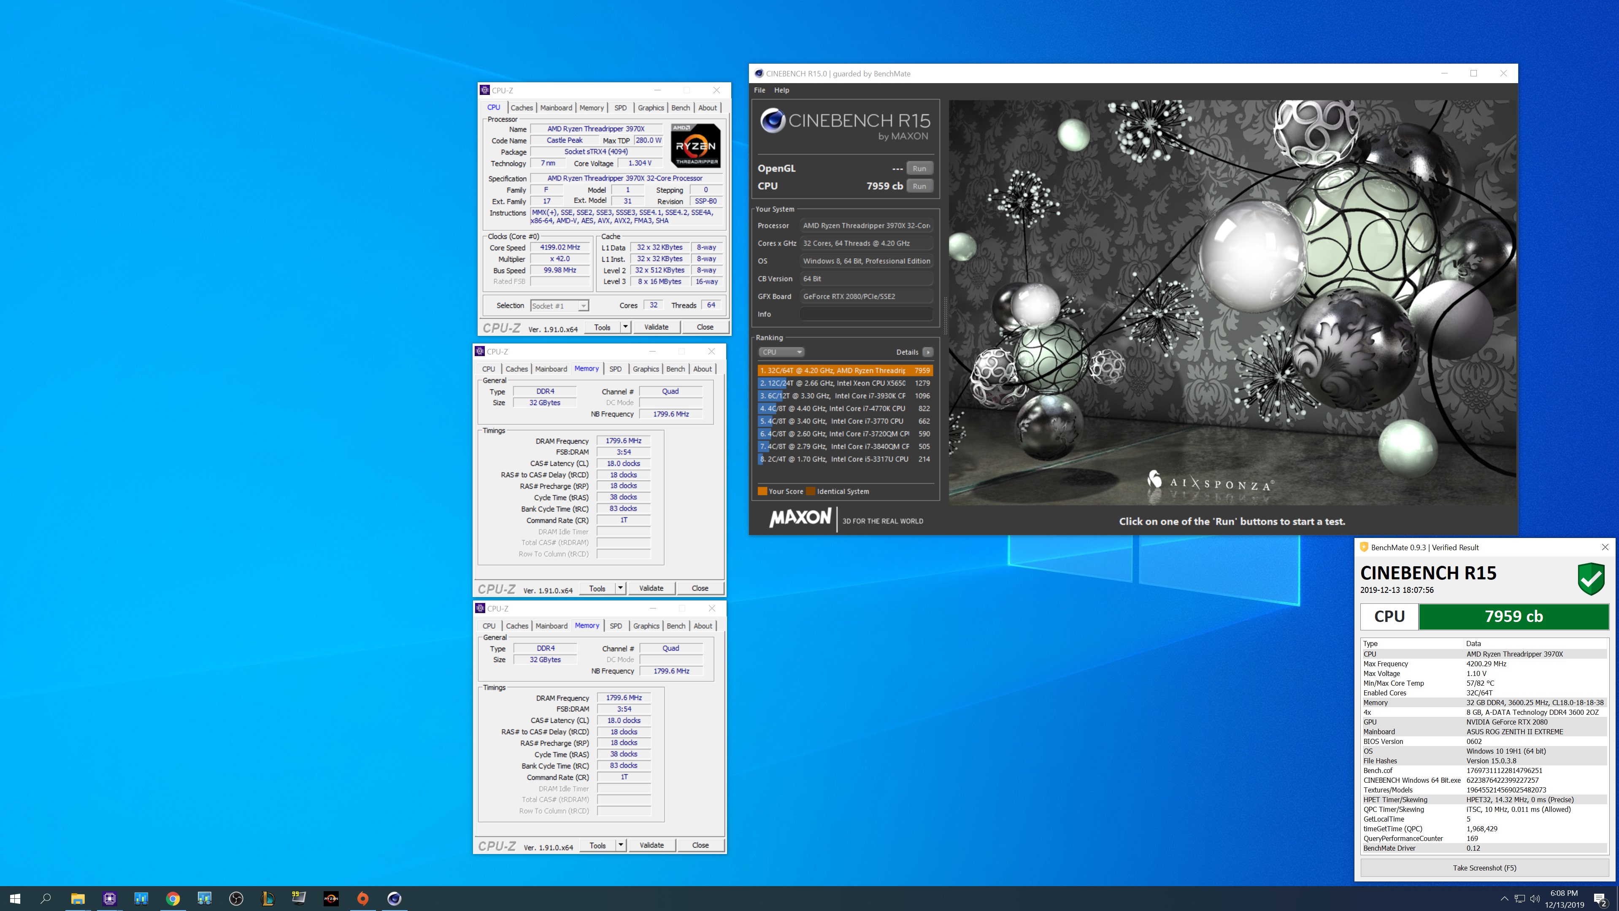
Task: Run the OpenGL test in Cinebench
Action: tap(919, 168)
